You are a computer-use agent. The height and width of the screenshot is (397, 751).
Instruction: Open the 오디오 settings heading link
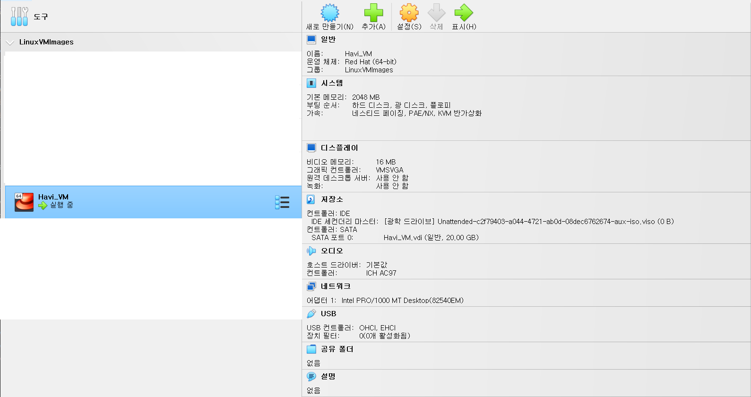coord(332,251)
